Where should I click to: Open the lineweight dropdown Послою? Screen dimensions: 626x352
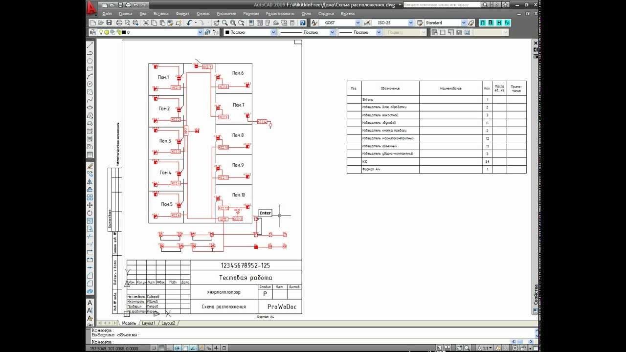pyautogui.click(x=379, y=32)
